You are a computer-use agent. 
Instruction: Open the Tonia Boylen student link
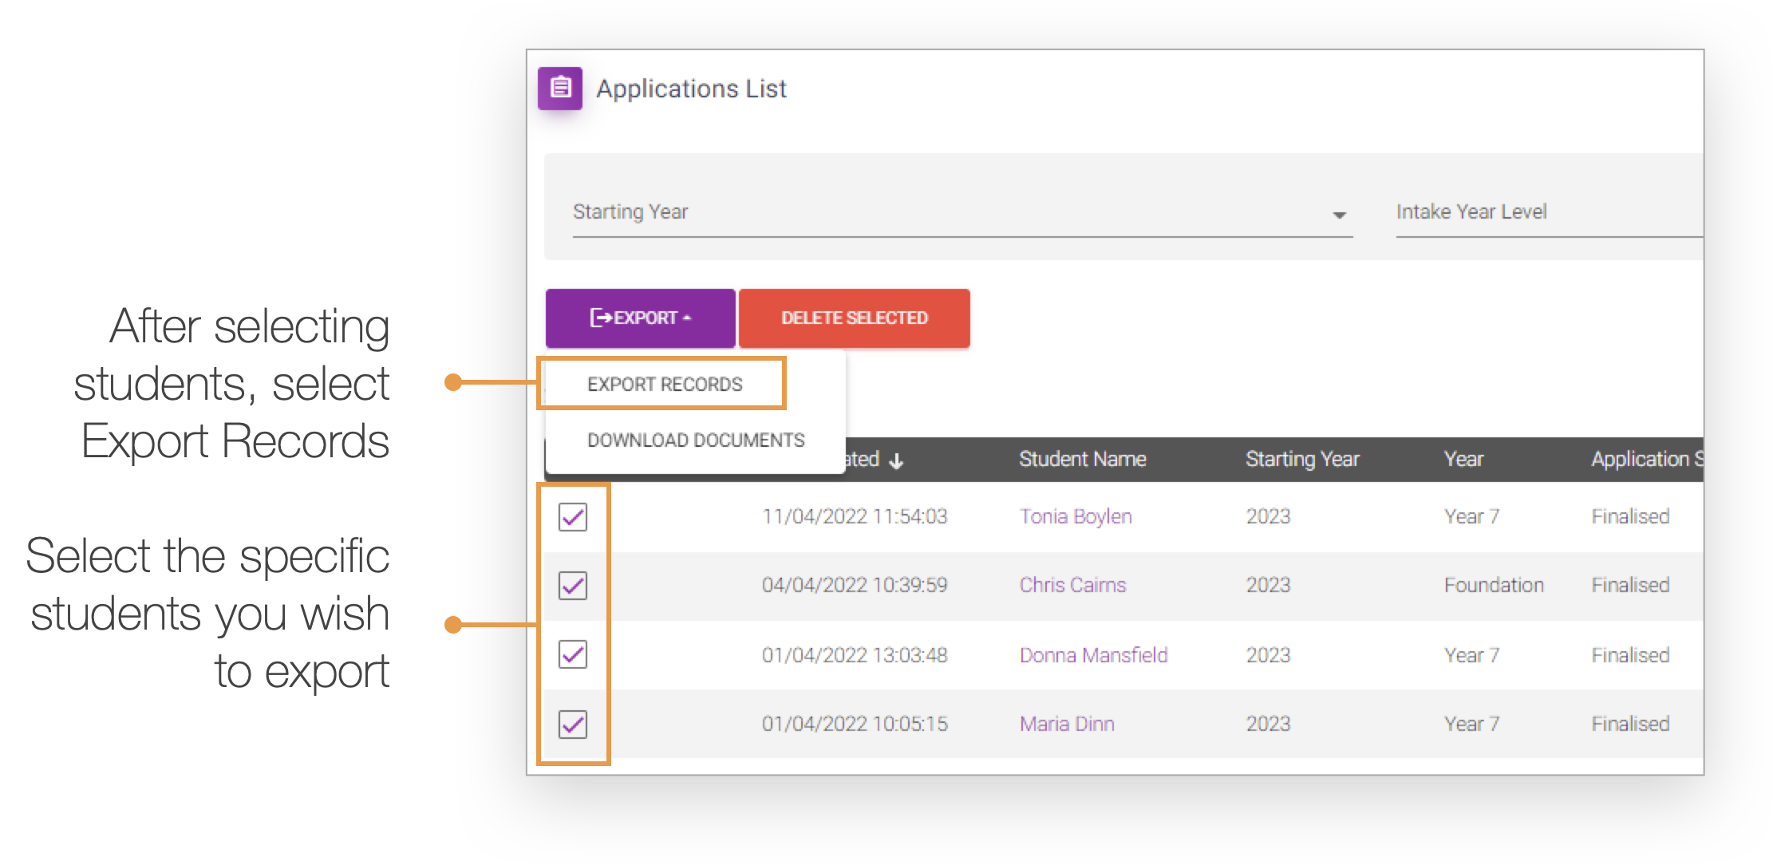pos(1076,516)
